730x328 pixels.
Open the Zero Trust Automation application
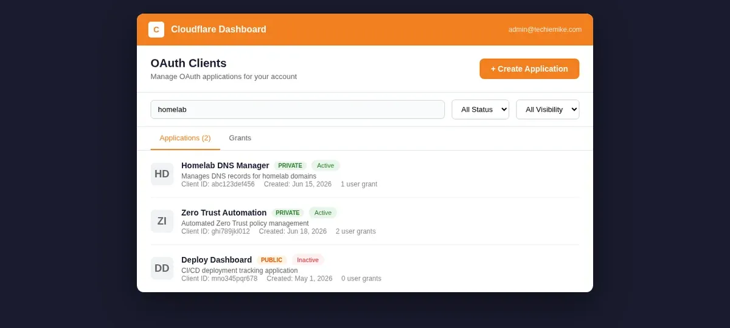[224, 213]
